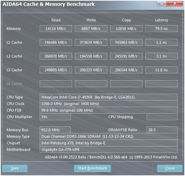This screenshot has width=185, height=176.
Task: Click Chipset field showing Intel Patsburg X79
Action: coord(109,143)
